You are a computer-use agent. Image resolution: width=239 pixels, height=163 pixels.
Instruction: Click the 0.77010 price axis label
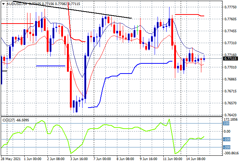click(x=230, y=67)
